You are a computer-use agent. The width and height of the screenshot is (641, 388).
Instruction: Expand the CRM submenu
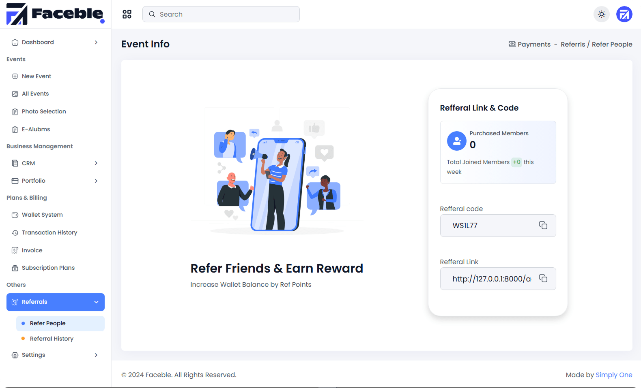click(x=96, y=163)
